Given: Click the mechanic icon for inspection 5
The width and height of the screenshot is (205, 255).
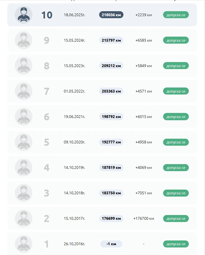Looking at the screenshot, I should [x=23, y=142].
